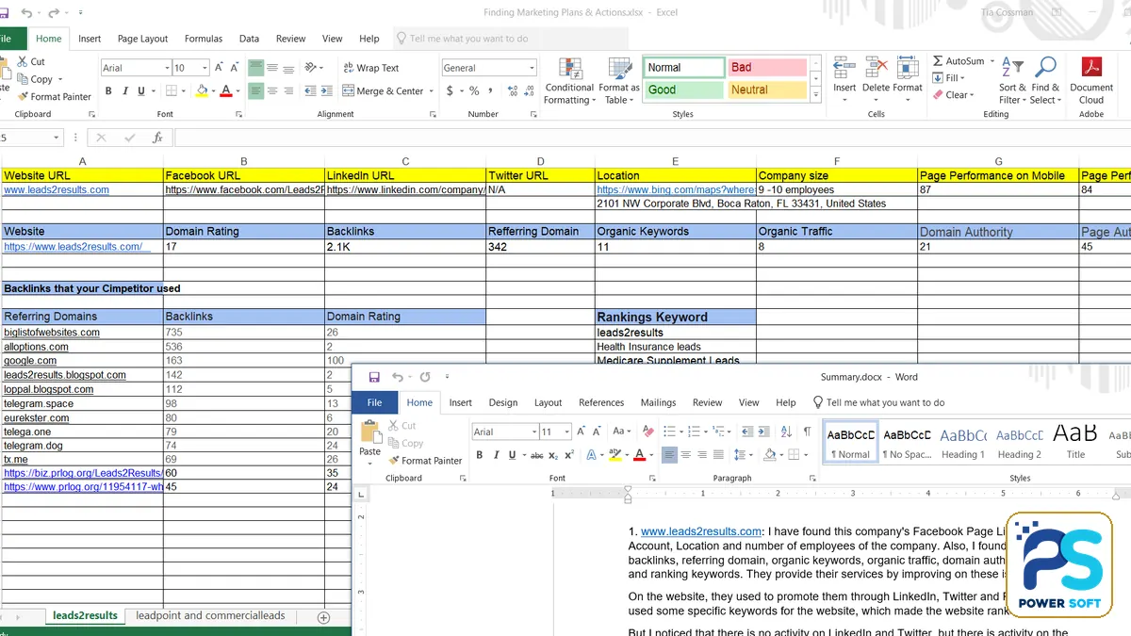Click Increase Font Size in Excel
Viewport: 1131px width, 636px height.
220,68
